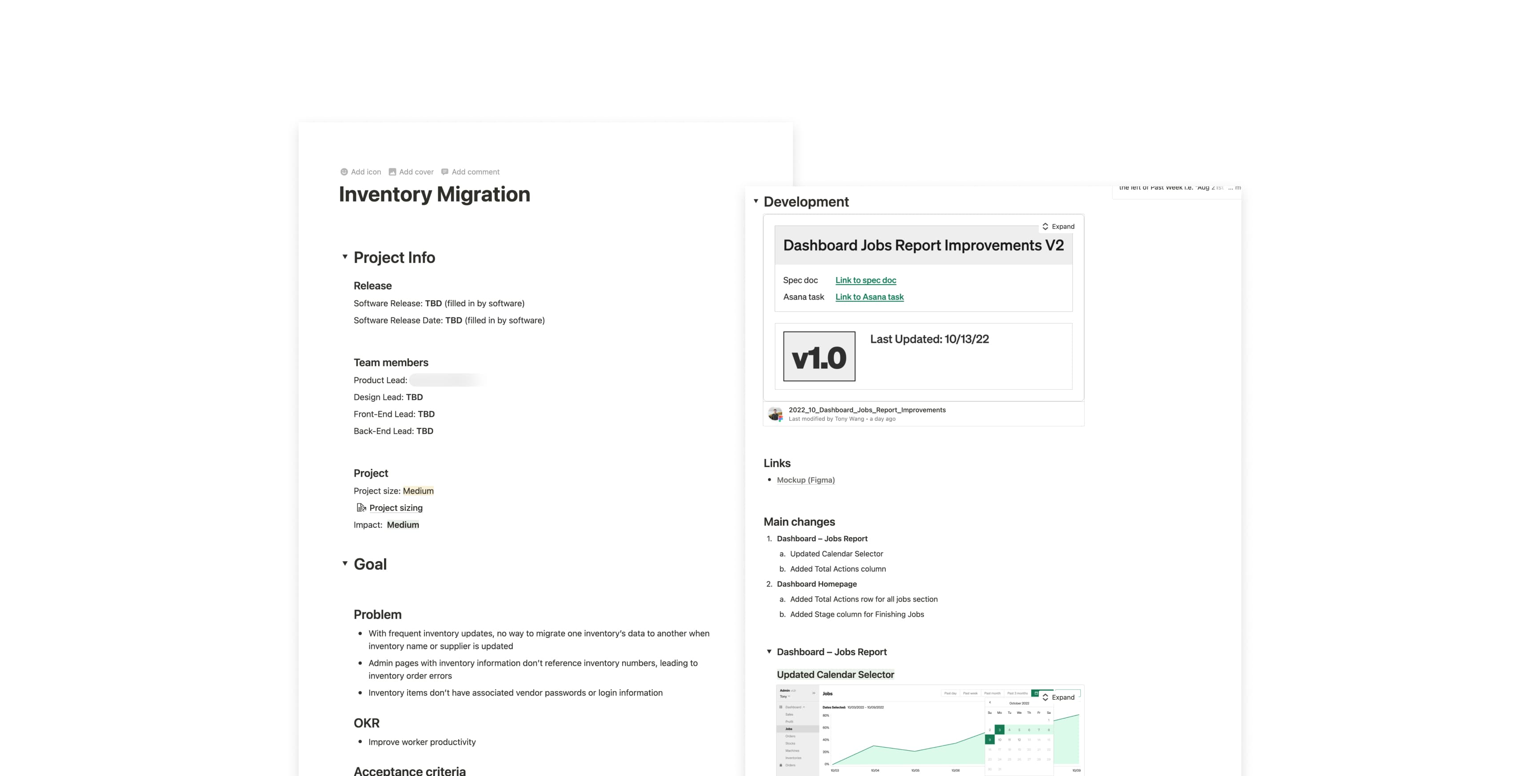1540x776 pixels.
Task: Open the 2022_10_Dashboard_Jobs_Report_Improvements file name
Action: [867, 410]
